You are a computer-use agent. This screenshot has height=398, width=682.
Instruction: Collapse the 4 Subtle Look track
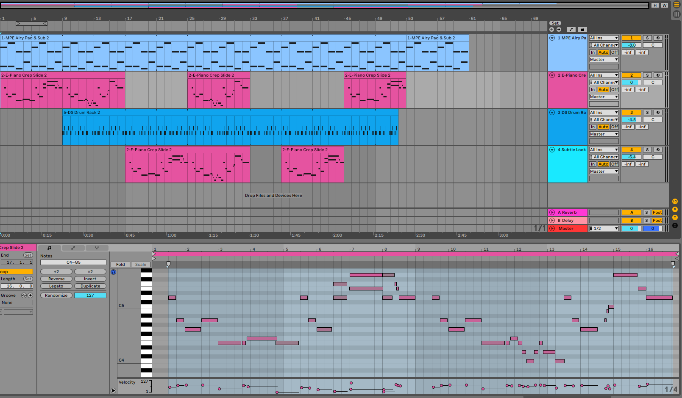(552, 150)
